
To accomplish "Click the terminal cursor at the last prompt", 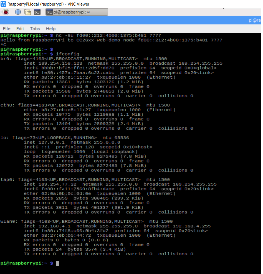I will (x=57, y=263).
